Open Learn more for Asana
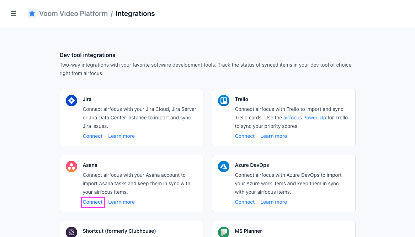415x237 pixels. point(122,202)
